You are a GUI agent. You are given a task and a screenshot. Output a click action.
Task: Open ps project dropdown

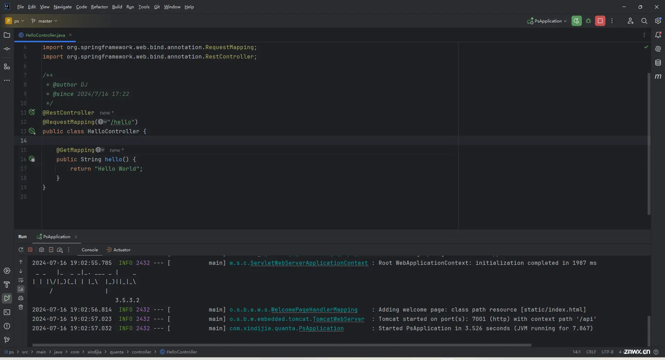(15, 21)
